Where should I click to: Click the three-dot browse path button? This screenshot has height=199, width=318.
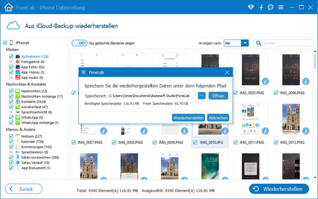tap(201, 96)
